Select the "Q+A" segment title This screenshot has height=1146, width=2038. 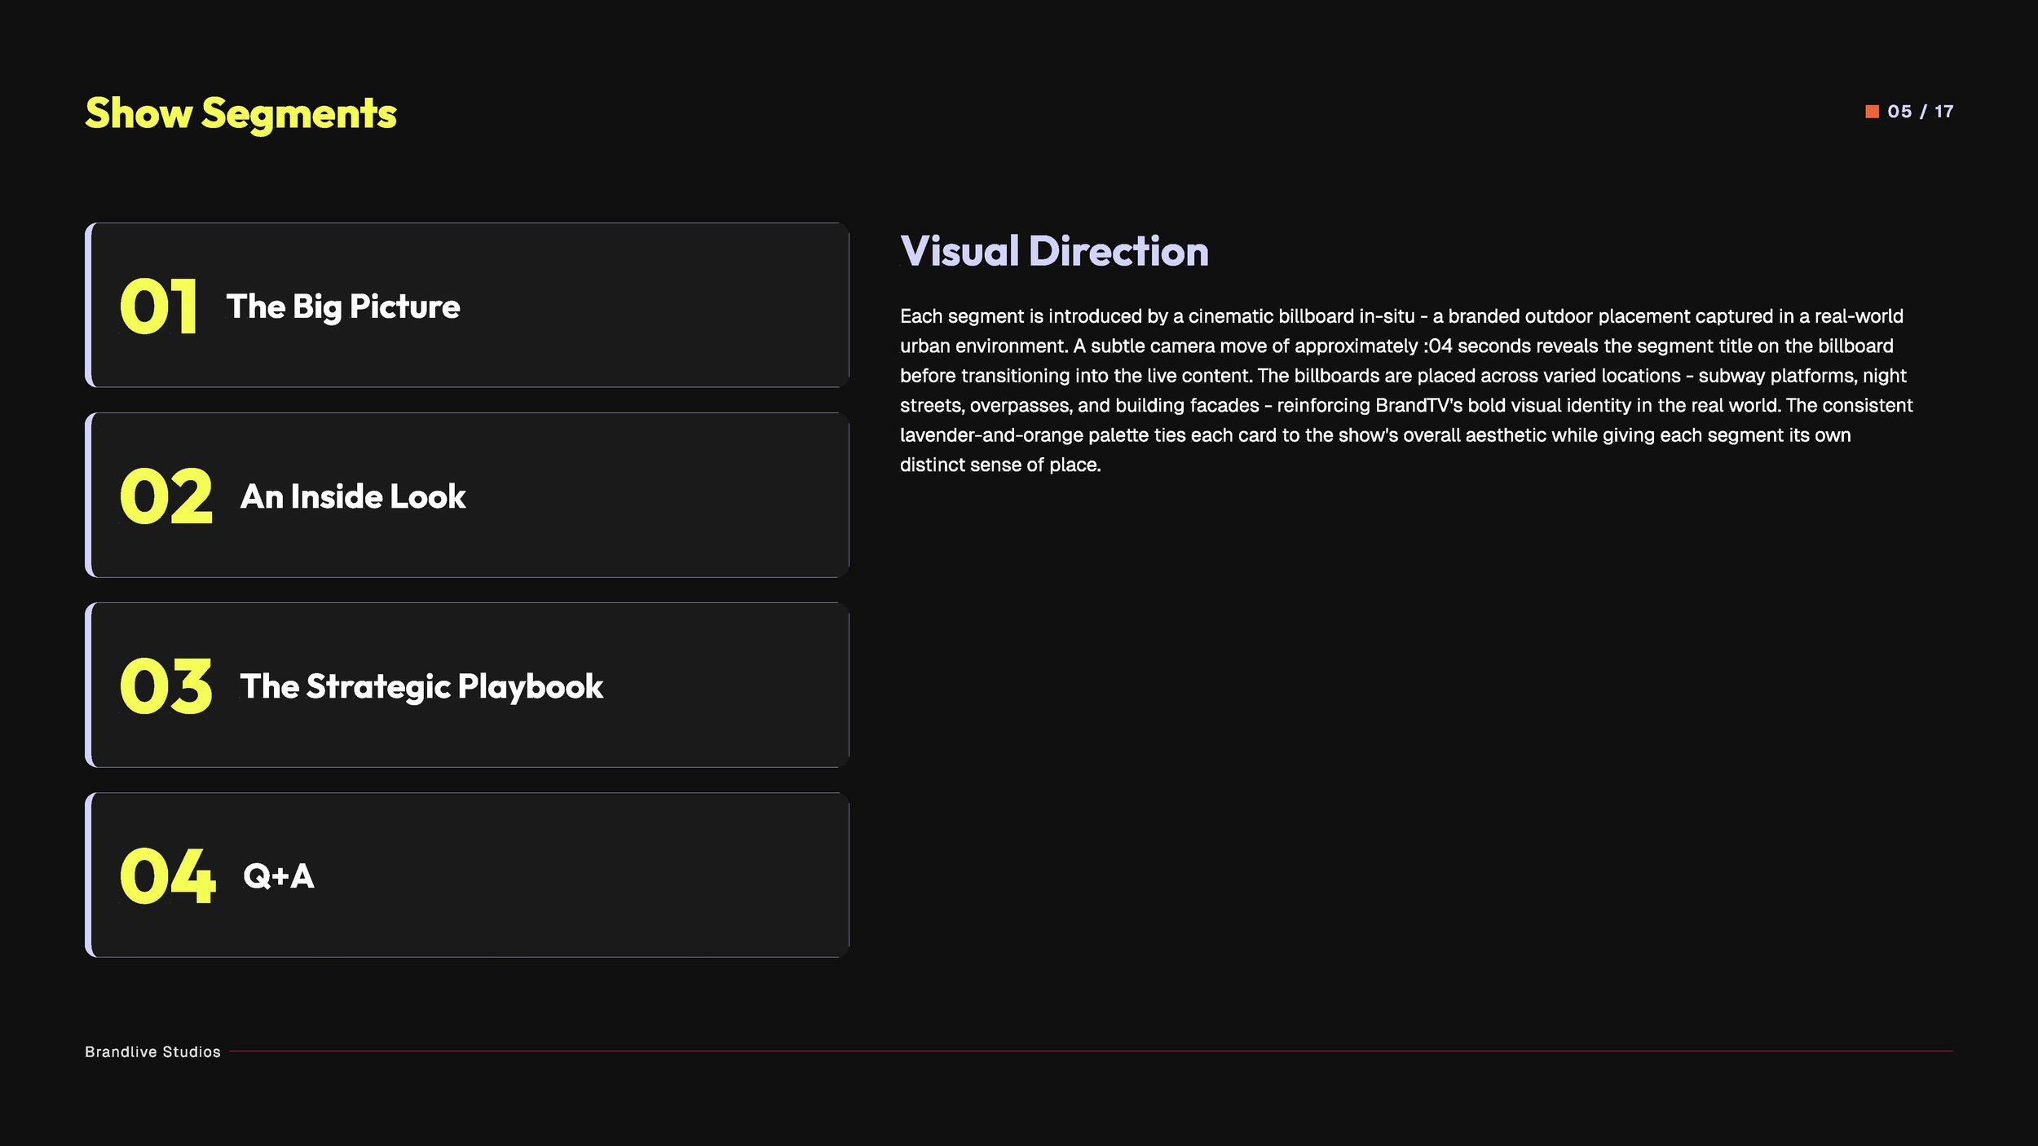[x=279, y=876]
